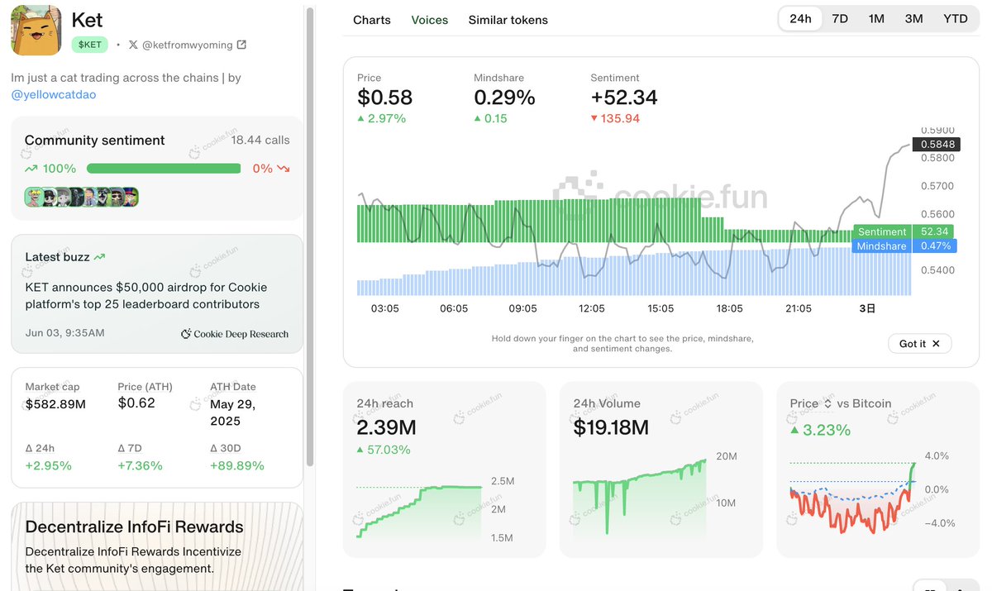
Task: Switch the chart to 3M range
Action: 913,19
